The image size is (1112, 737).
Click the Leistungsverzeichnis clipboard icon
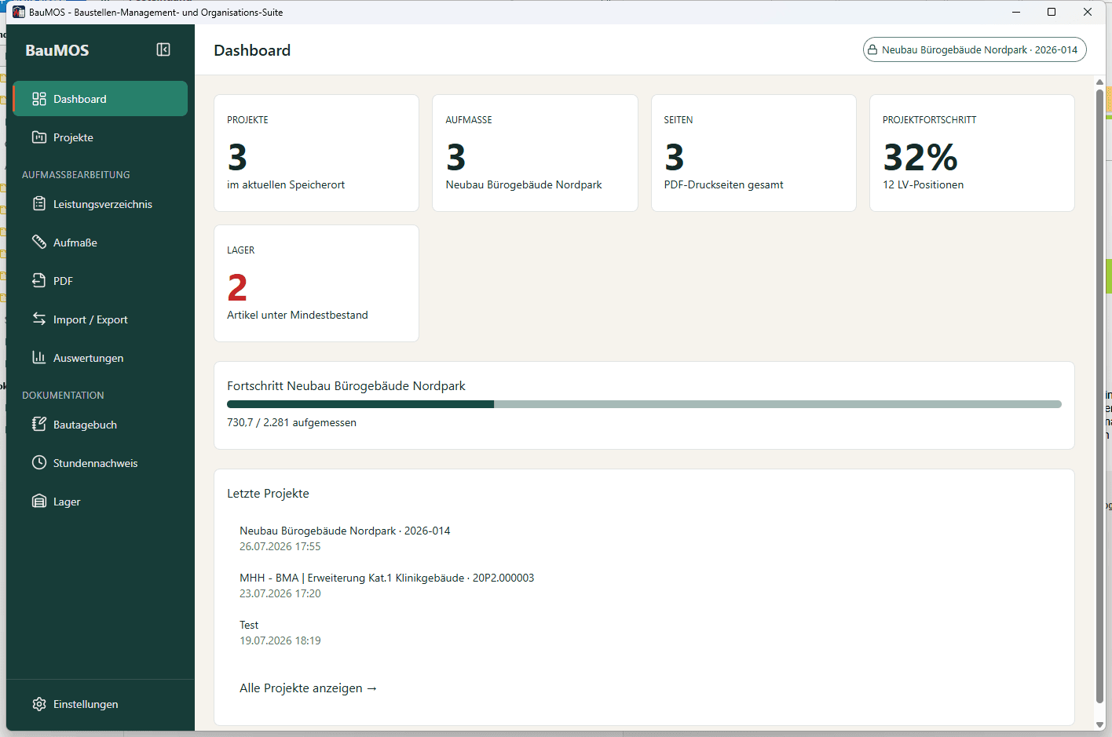coord(39,204)
